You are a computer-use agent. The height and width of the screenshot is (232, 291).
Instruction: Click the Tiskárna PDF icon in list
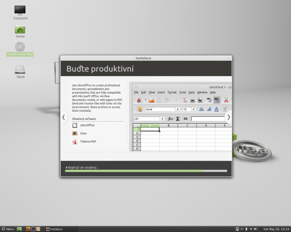click(x=75, y=142)
